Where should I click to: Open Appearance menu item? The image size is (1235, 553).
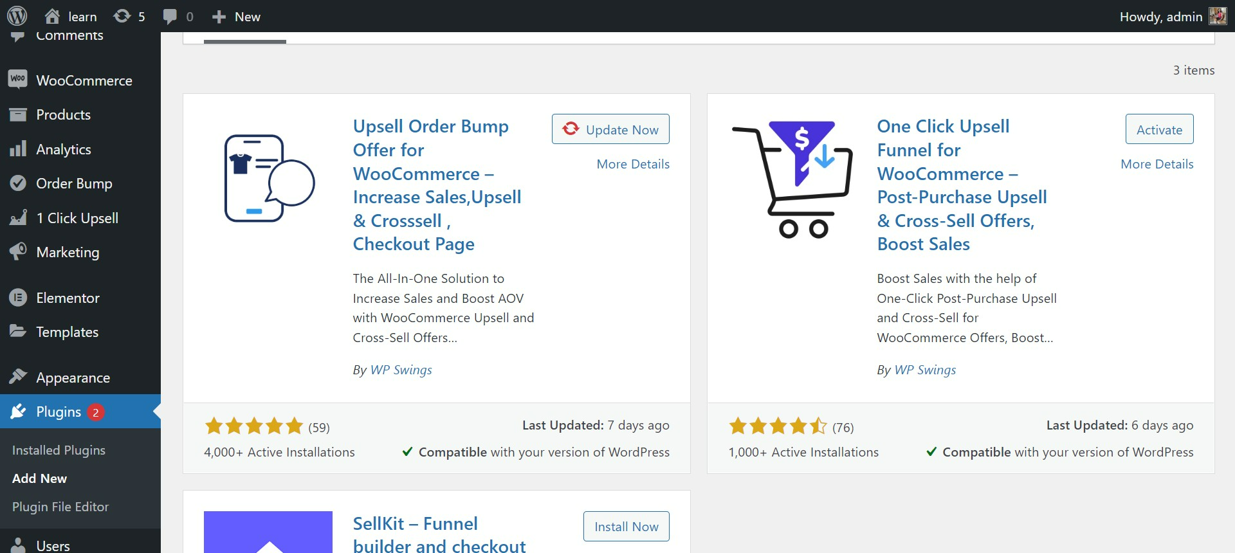73,377
